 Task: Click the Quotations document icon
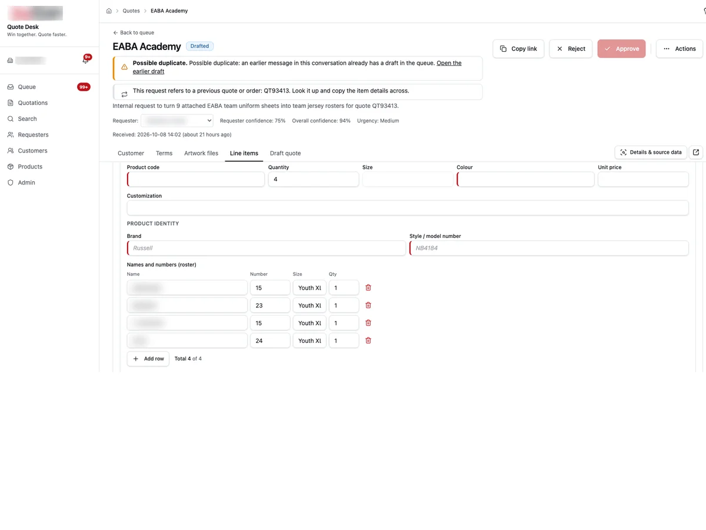tap(11, 103)
